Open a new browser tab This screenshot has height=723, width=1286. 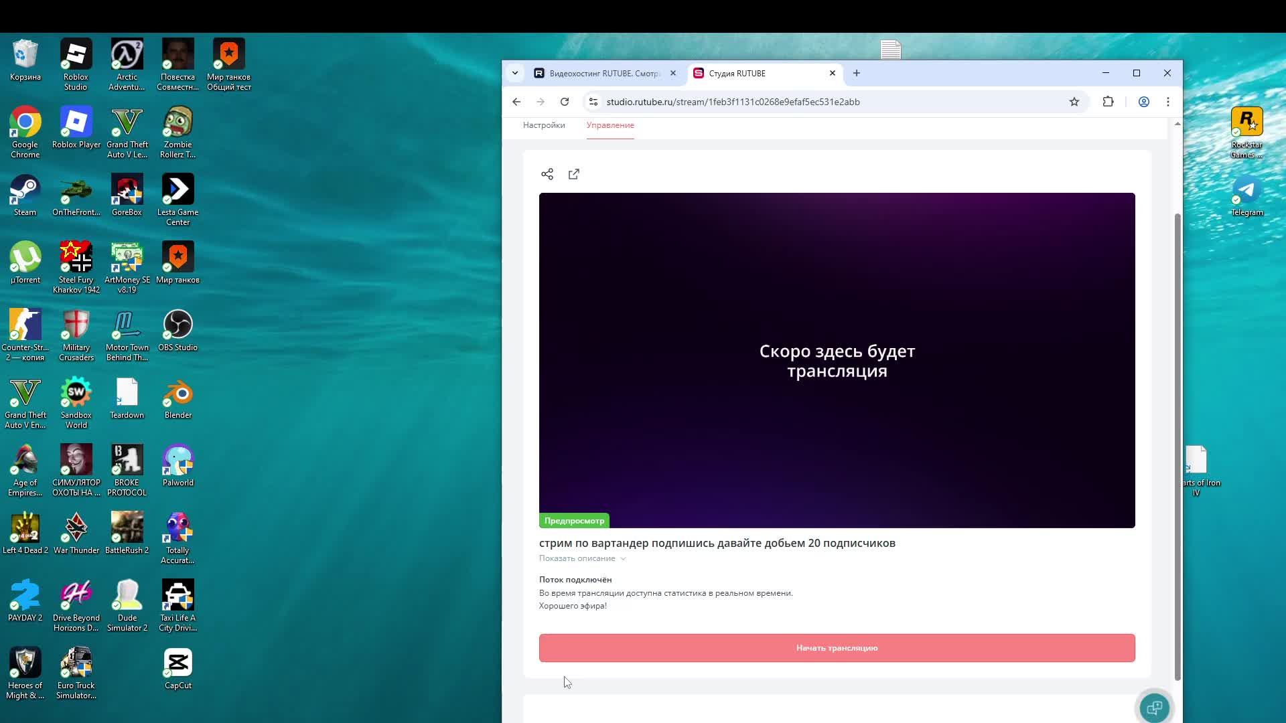(857, 73)
